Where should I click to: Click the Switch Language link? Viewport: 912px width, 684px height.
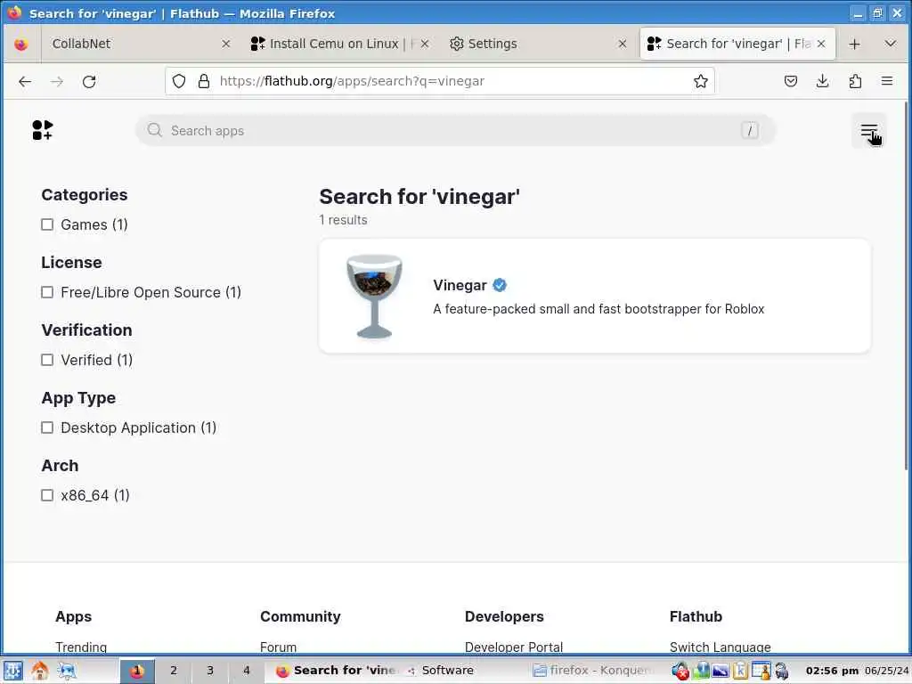720,647
